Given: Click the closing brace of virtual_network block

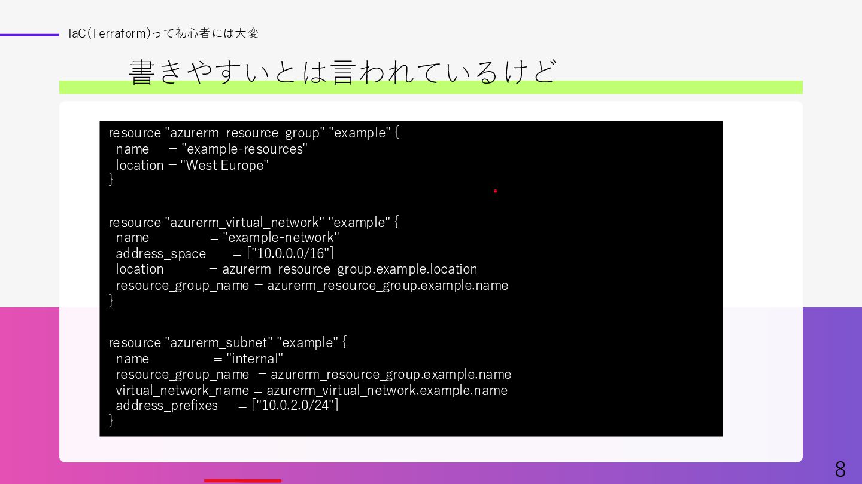Looking at the screenshot, I should [x=111, y=300].
